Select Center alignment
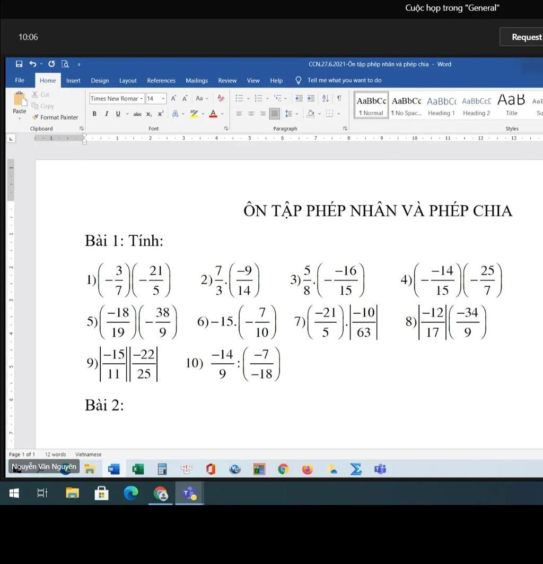The height and width of the screenshot is (564, 543). point(251,114)
